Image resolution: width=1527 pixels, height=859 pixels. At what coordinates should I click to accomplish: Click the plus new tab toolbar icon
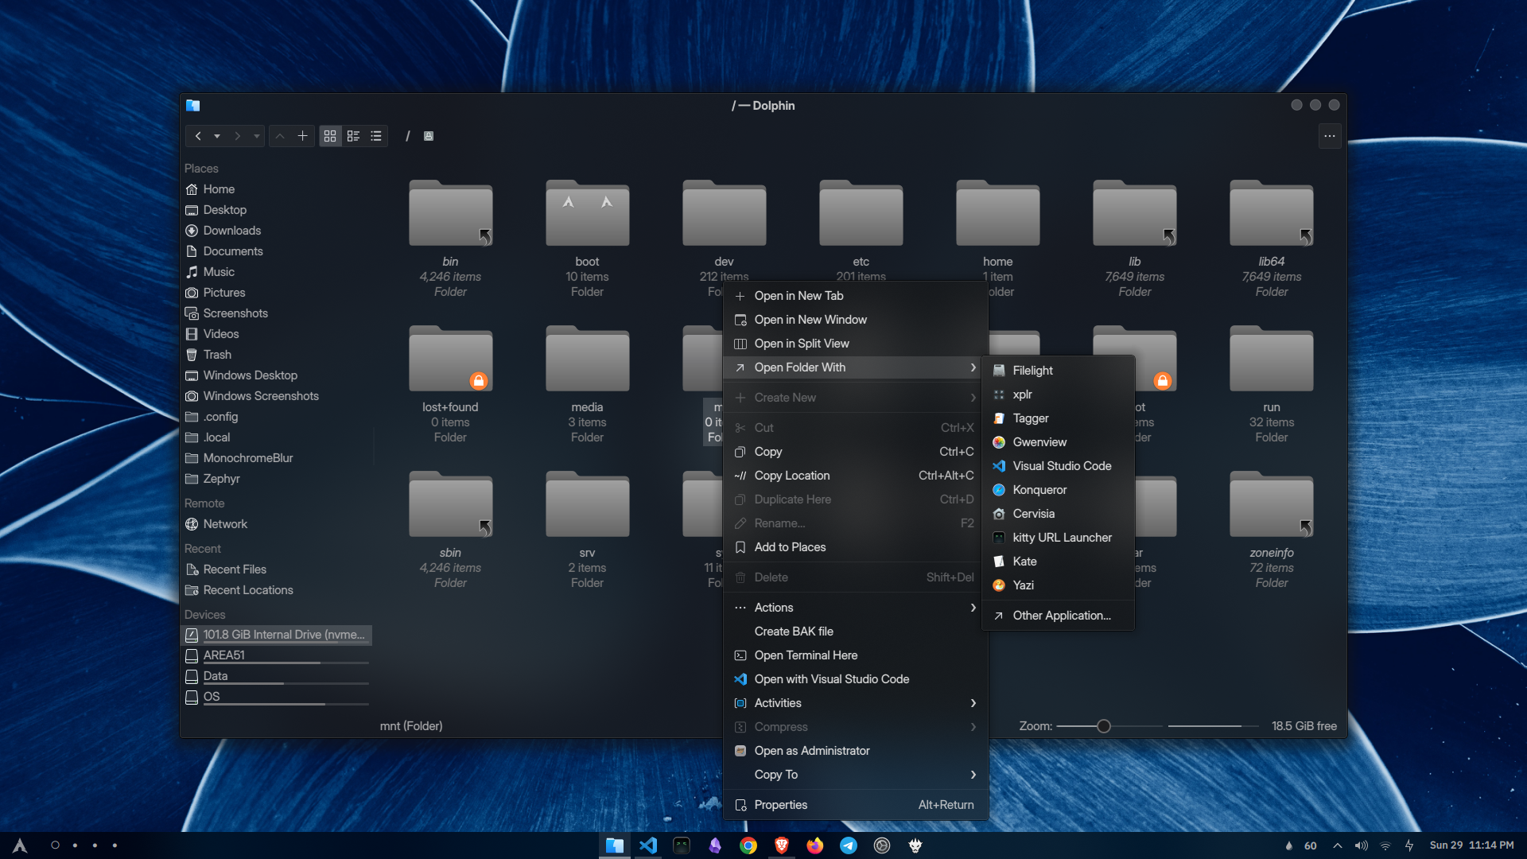pos(302,136)
